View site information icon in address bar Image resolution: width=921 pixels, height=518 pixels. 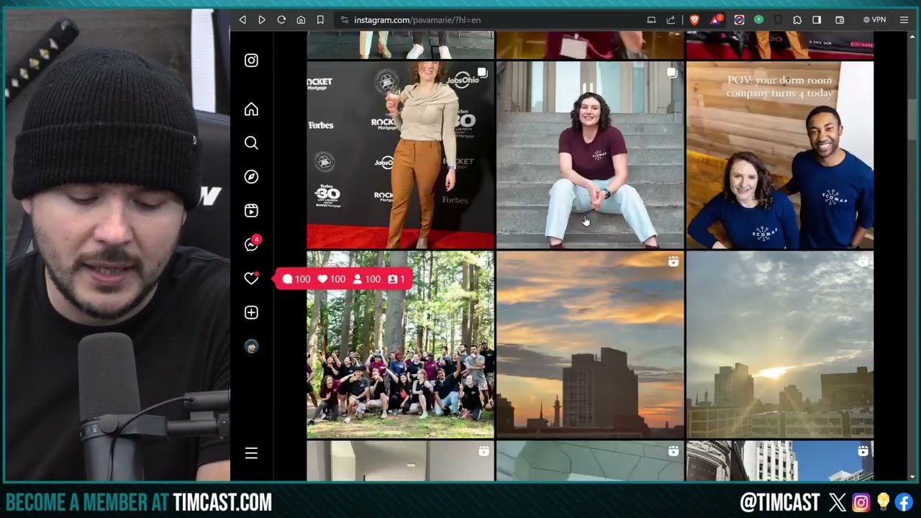[345, 20]
